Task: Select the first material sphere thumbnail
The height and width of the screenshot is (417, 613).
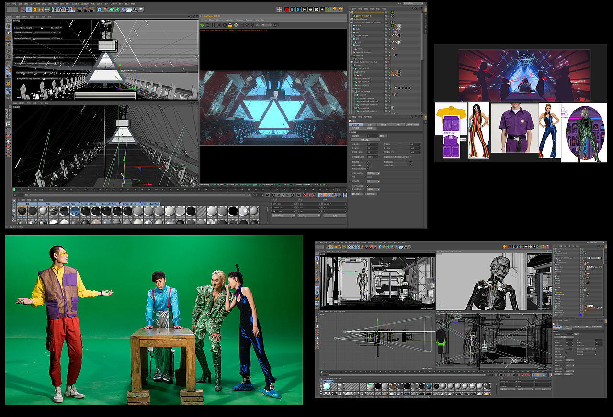Action: [23, 211]
